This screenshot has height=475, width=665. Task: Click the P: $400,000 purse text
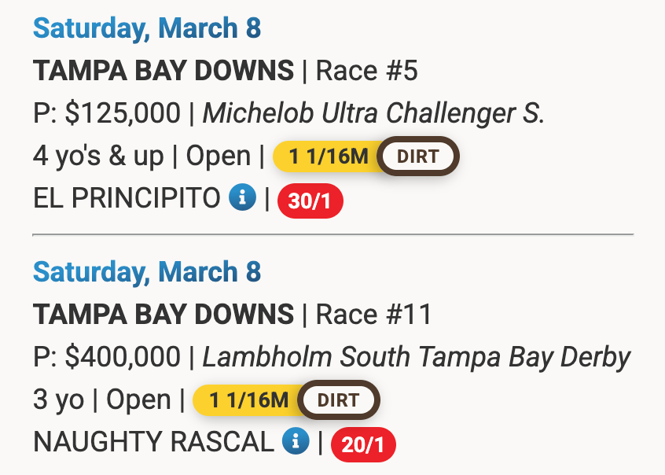point(107,358)
